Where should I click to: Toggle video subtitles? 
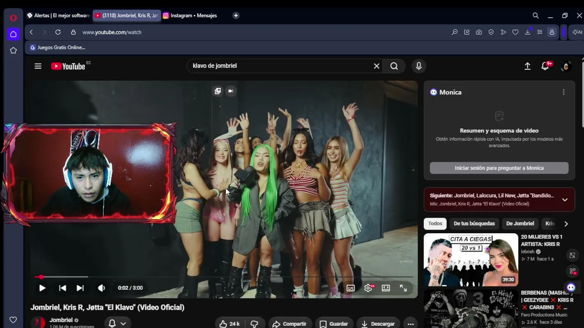350,288
